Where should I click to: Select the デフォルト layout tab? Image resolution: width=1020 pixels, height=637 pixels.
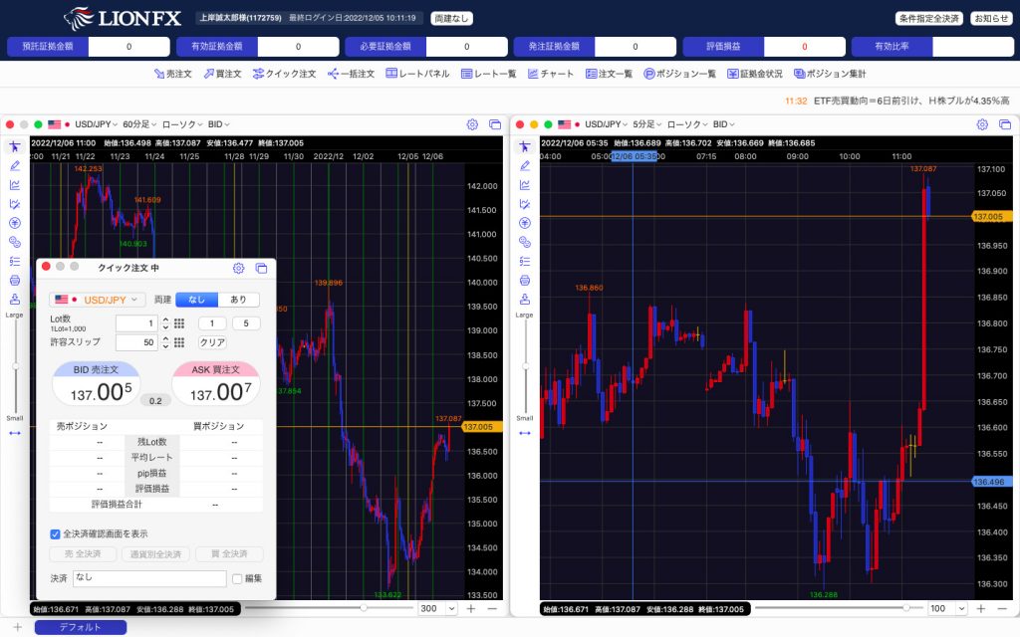pyautogui.click(x=81, y=627)
